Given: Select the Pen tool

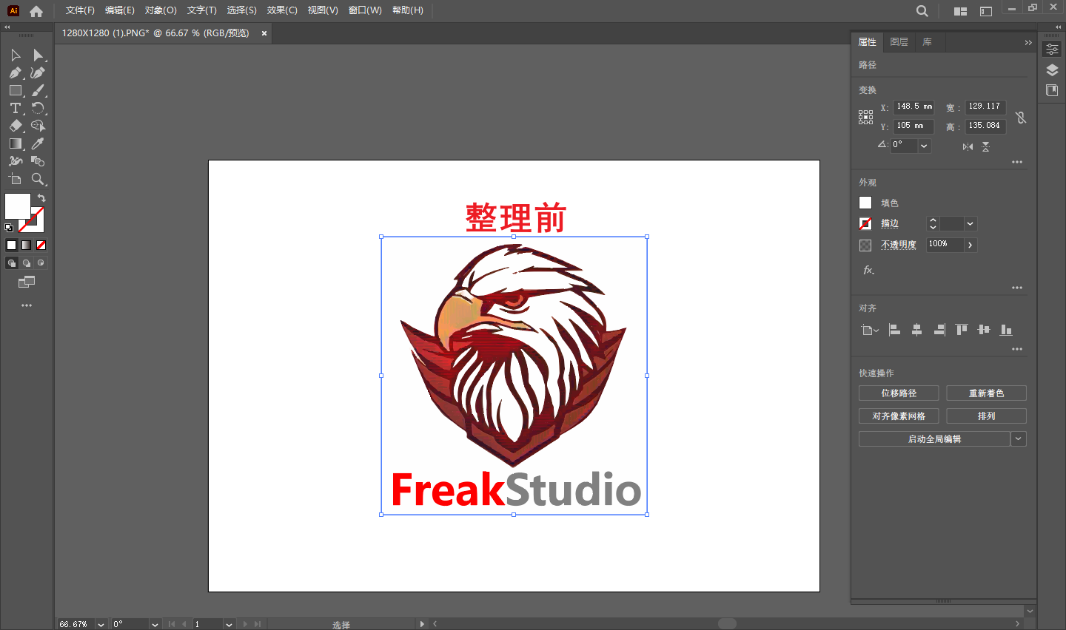Looking at the screenshot, I should (15, 72).
